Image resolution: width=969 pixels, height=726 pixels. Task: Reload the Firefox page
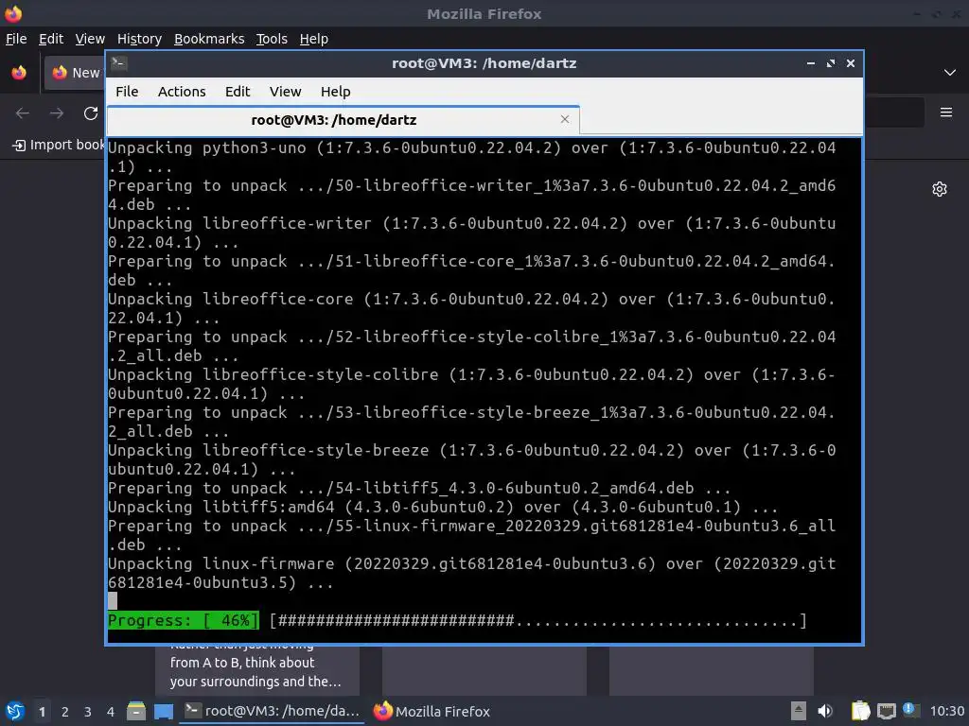[91, 113]
